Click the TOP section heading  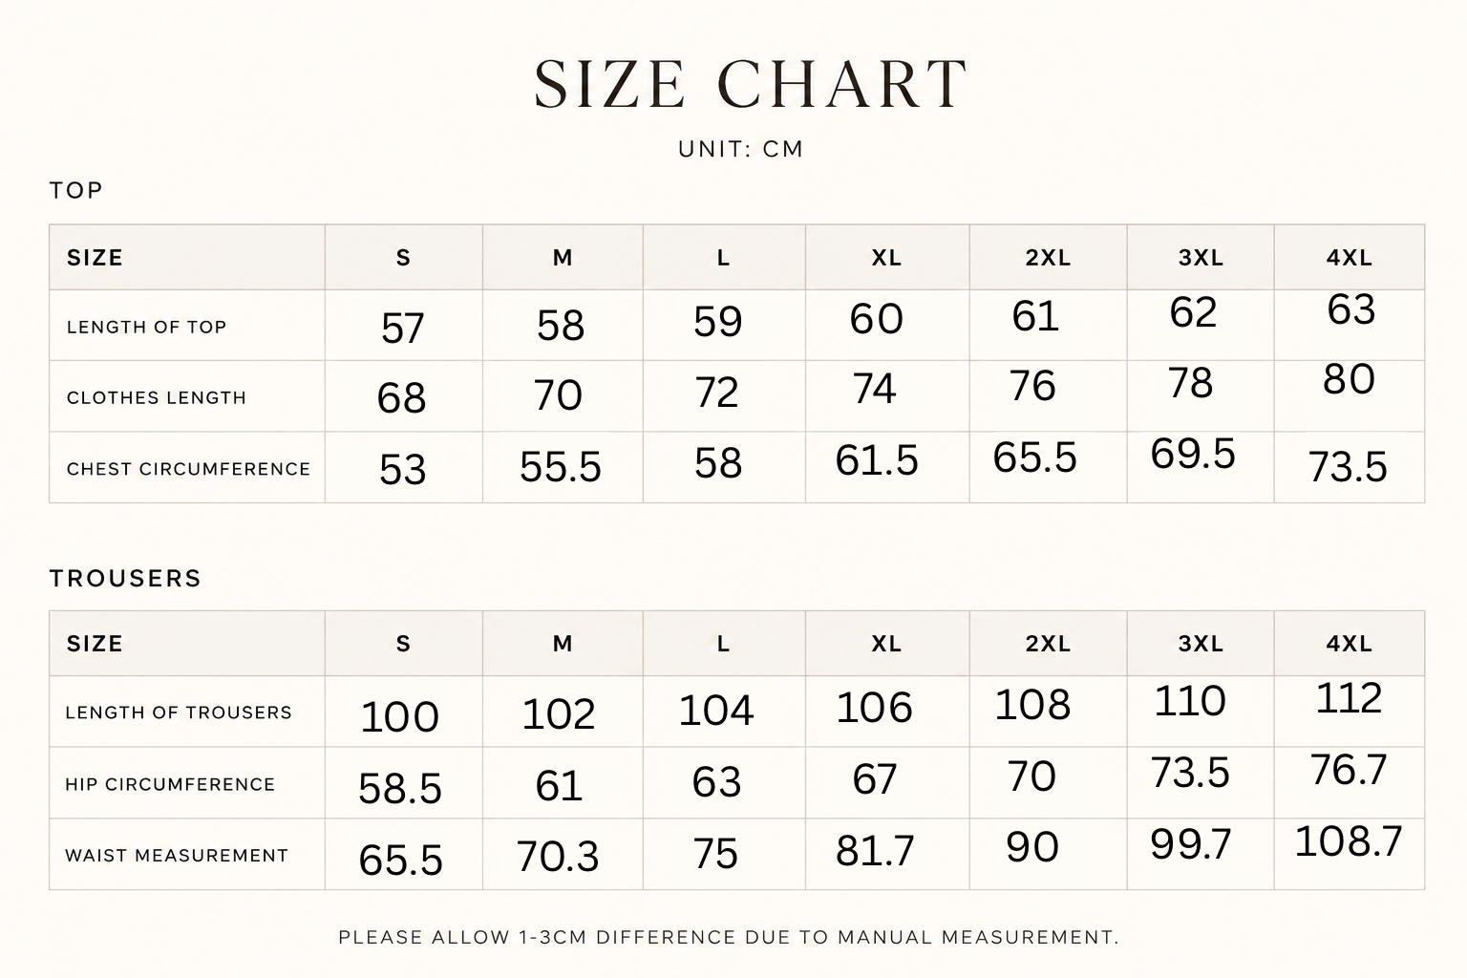pos(76,190)
